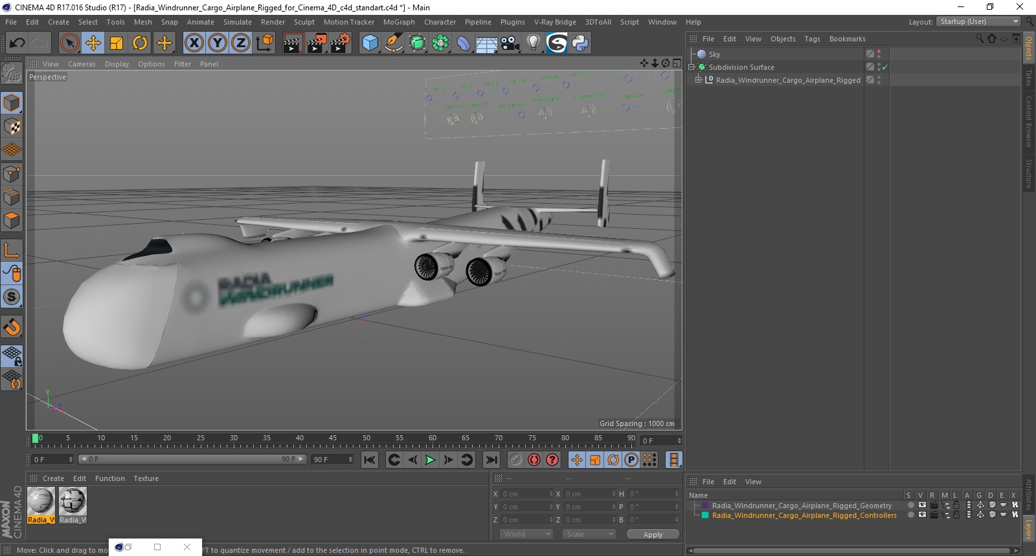Open Material manager Texture menu
The width and height of the screenshot is (1036, 556).
tap(146, 478)
